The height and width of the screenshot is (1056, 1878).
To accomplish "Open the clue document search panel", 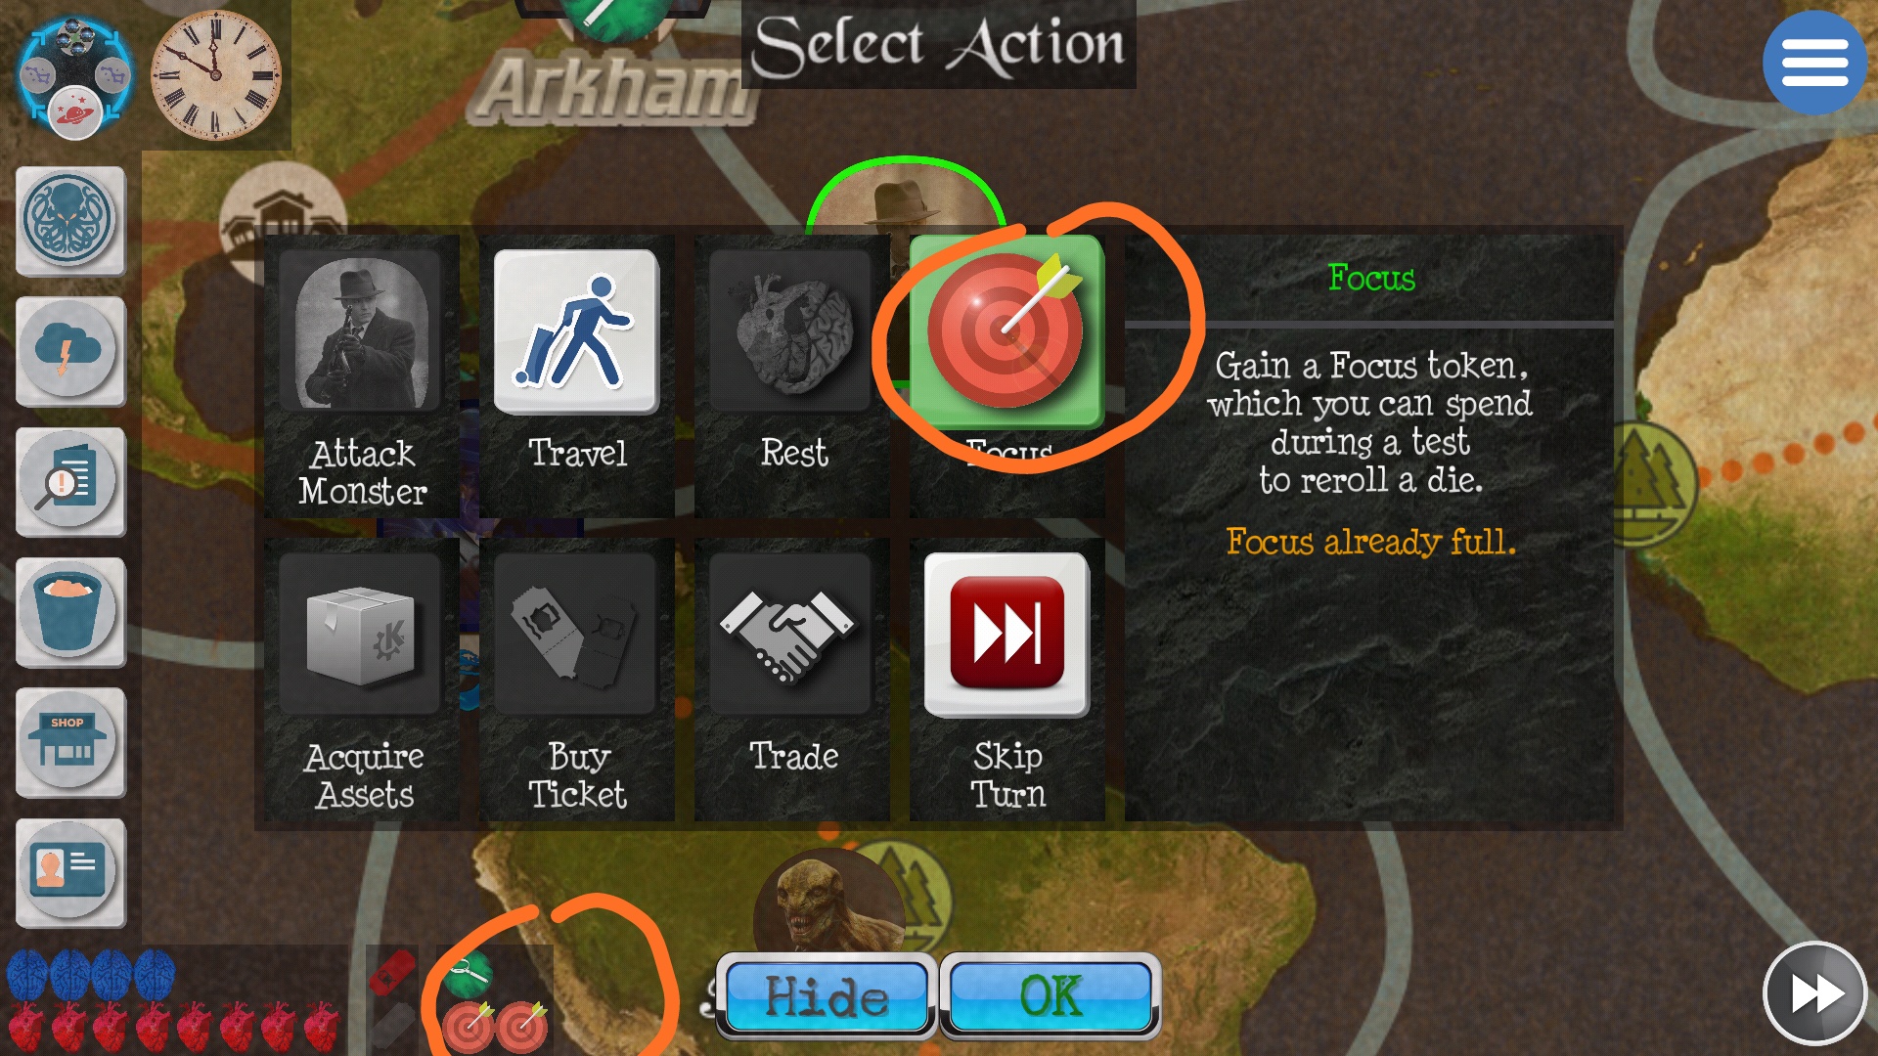I will pyautogui.click(x=70, y=481).
